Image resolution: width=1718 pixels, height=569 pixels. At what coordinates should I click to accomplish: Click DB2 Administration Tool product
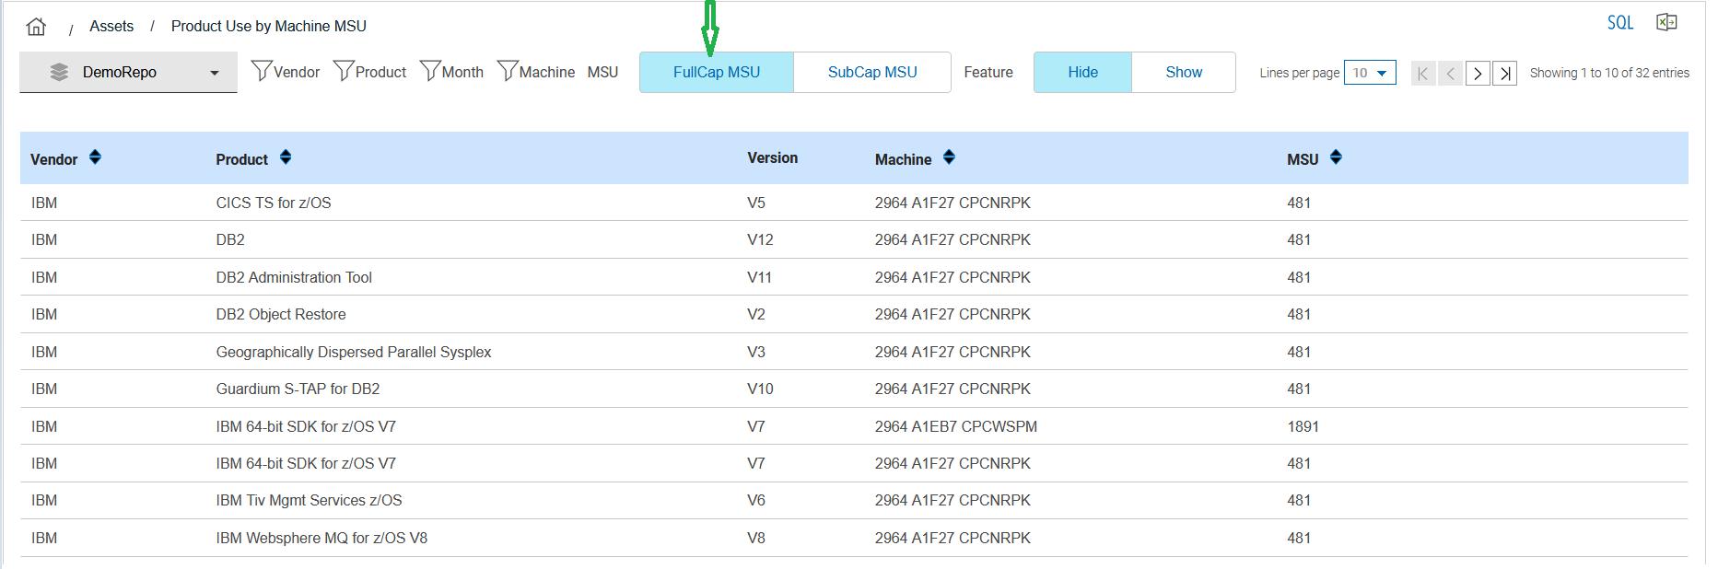pyautogui.click(x=294, y=277)
